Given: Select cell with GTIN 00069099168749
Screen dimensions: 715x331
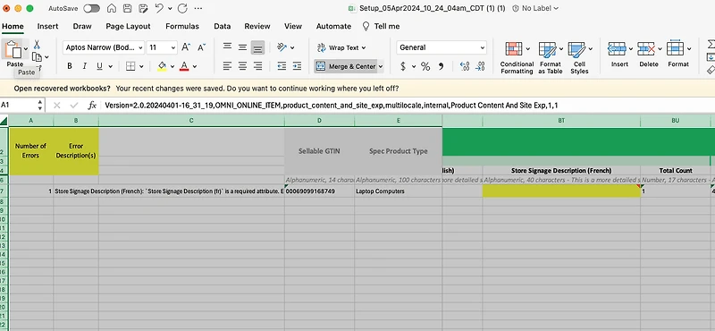Looking at the screenshot, I should [x=319, y=191].
